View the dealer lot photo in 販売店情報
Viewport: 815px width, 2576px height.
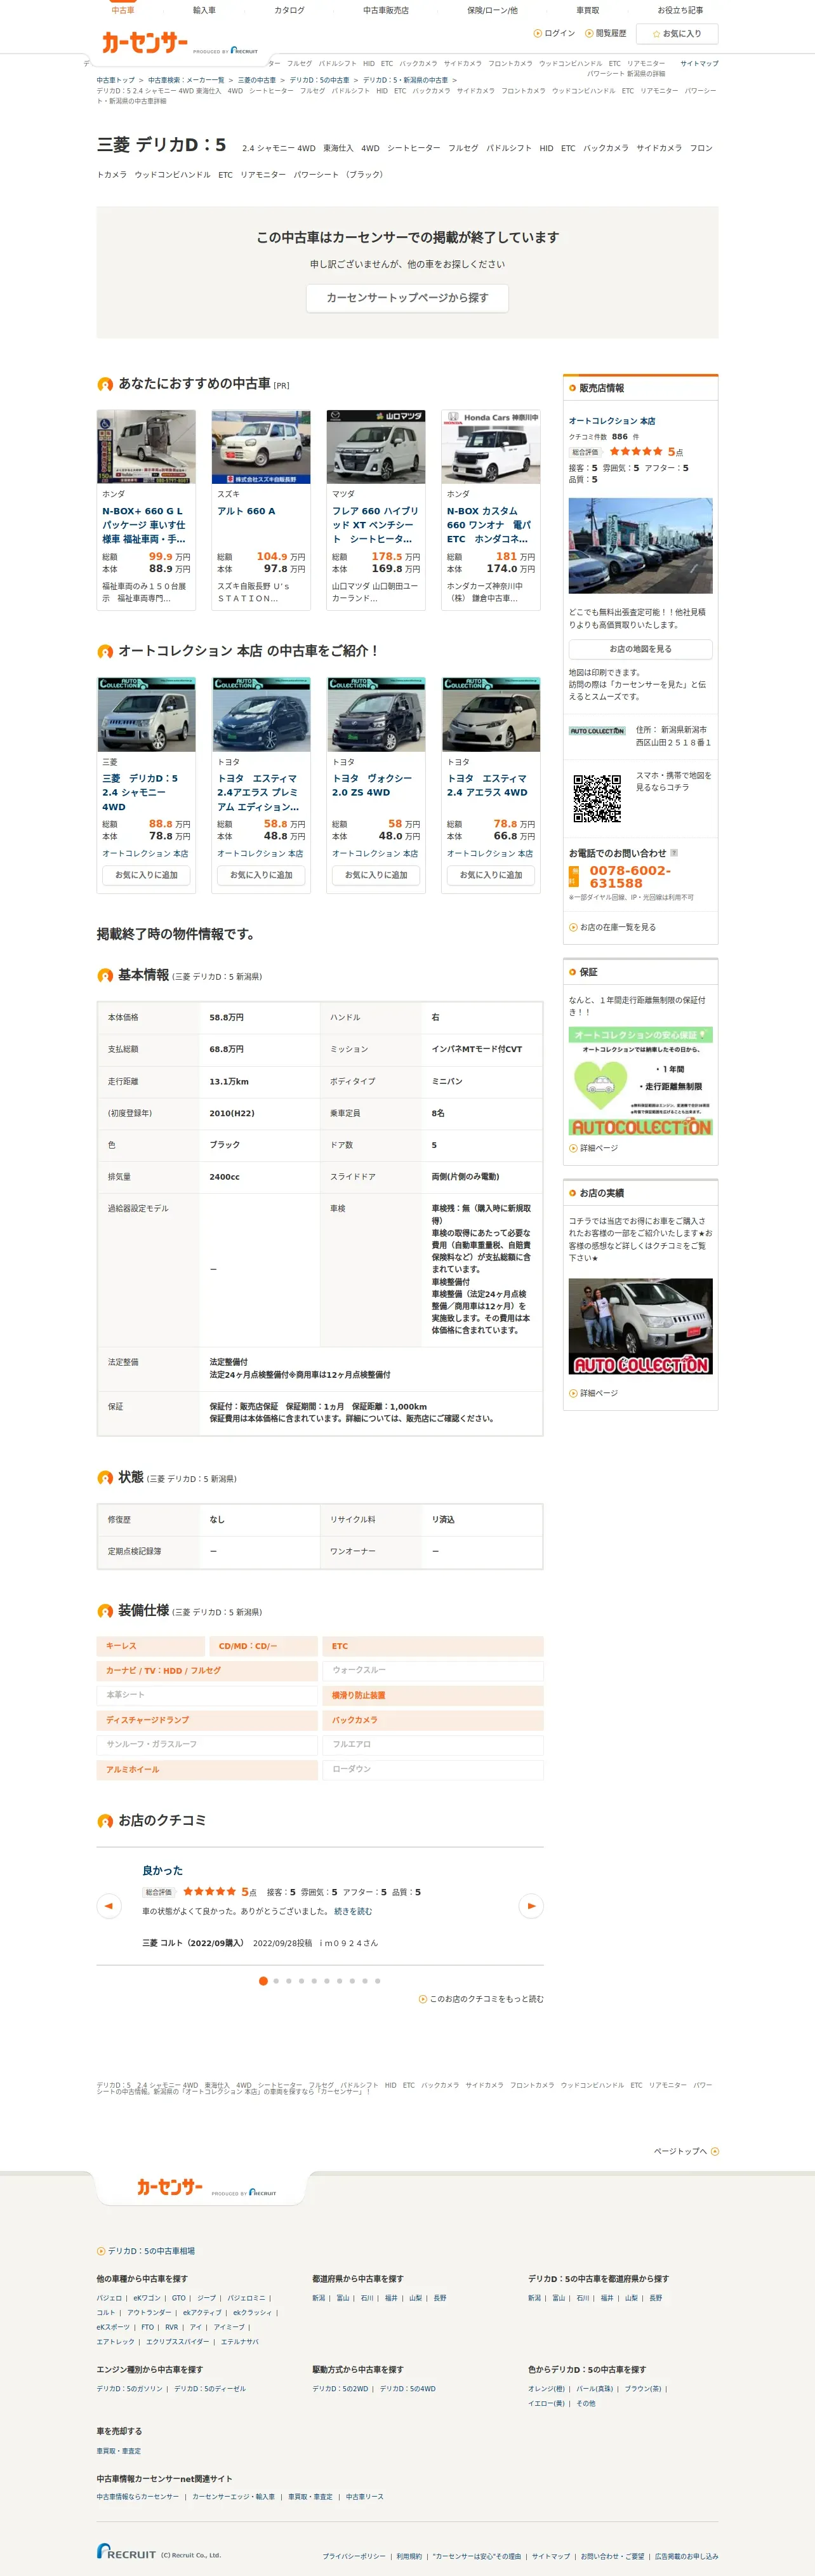click(640, 546)
